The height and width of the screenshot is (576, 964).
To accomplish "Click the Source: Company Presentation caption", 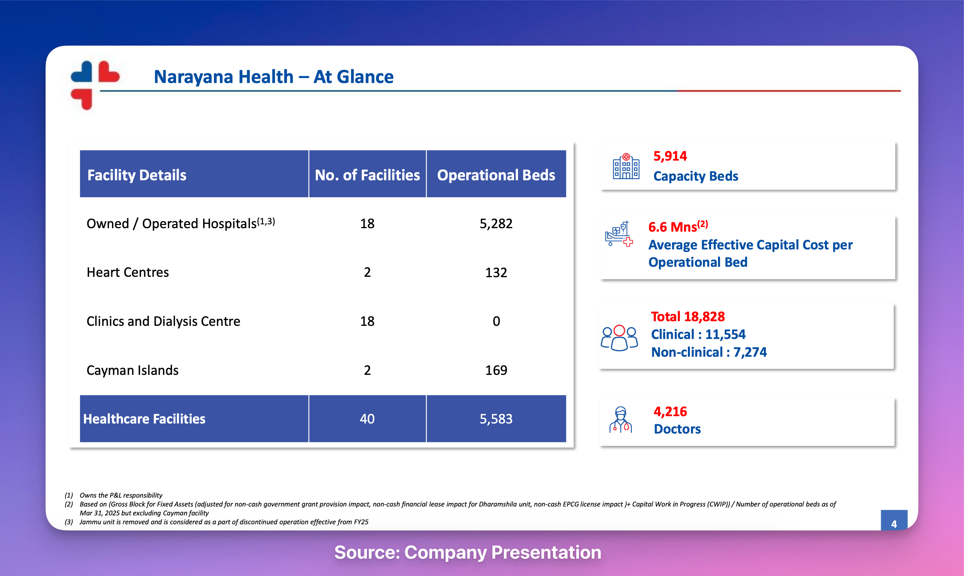I will 467,552.
